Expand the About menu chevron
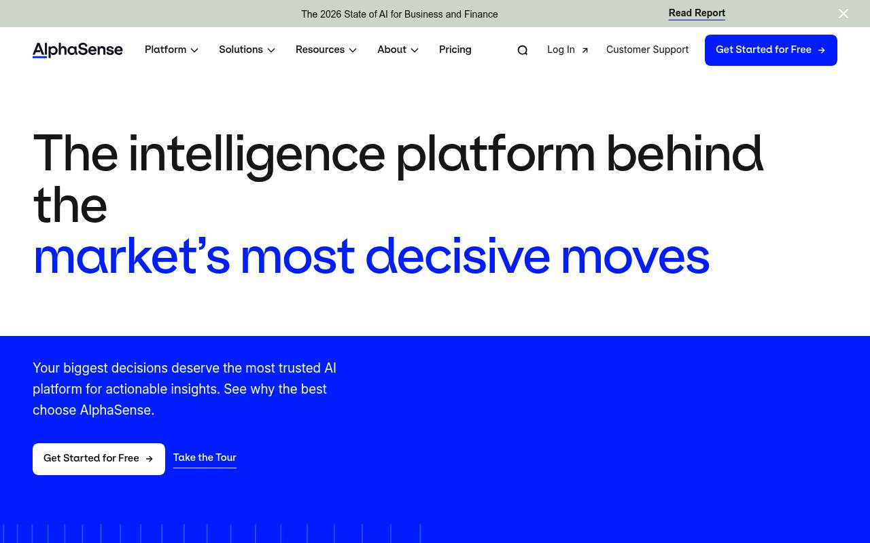Screen dimensions: 870x543 (415, 50)
